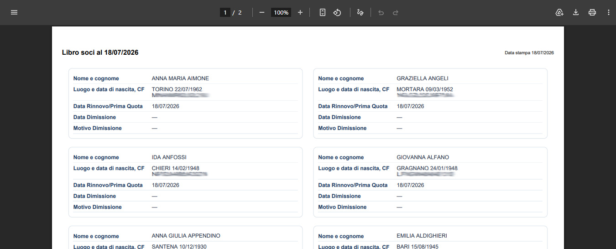Click the current page number field
616x249 pixels.
click(x=225, y=12)
